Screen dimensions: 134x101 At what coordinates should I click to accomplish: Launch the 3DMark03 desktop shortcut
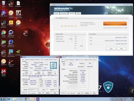18,23
